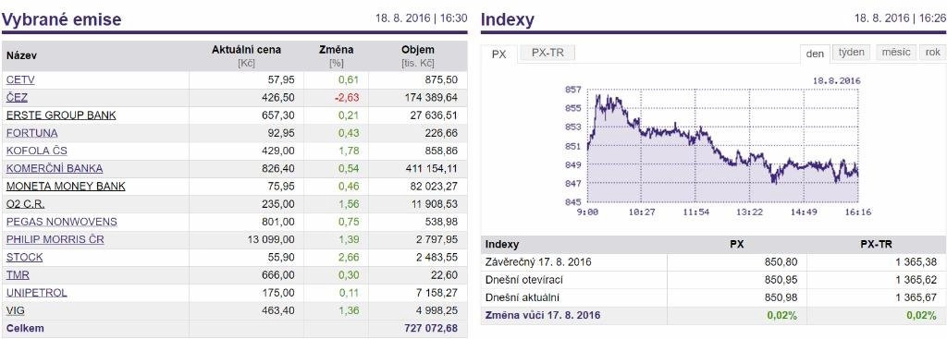Open the TMR stock link

pyautogui.click(x=18, y=275)
